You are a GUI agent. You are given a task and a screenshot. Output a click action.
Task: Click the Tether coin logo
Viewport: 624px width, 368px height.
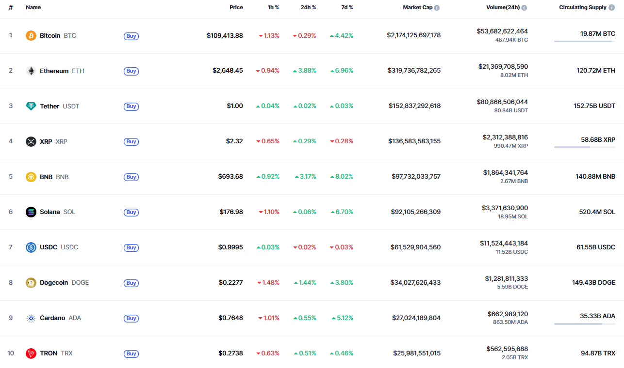[x=31, y=107]
